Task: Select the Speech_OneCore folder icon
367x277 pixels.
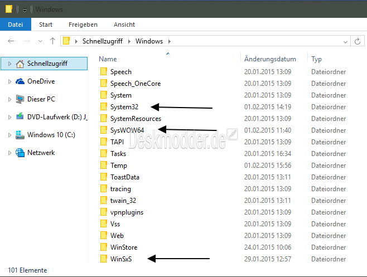Action: [x=104, y=83]
